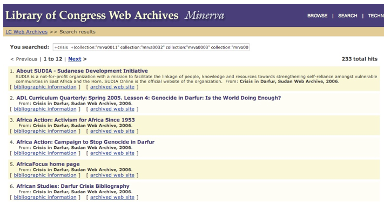
Task: Go to the Next results page
Action: point(75,59)
